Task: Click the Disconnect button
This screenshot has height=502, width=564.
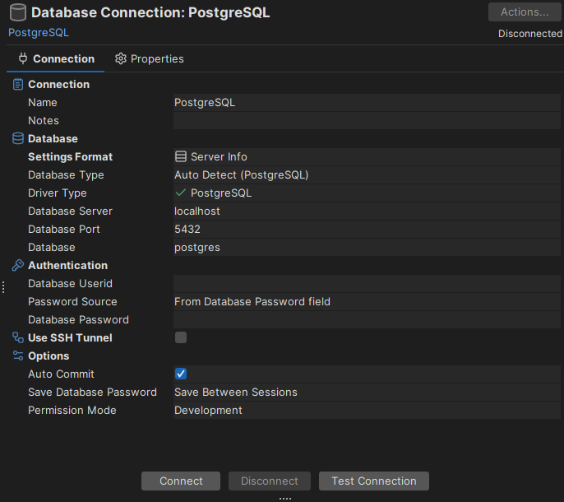Action: (x=270, y=481)
